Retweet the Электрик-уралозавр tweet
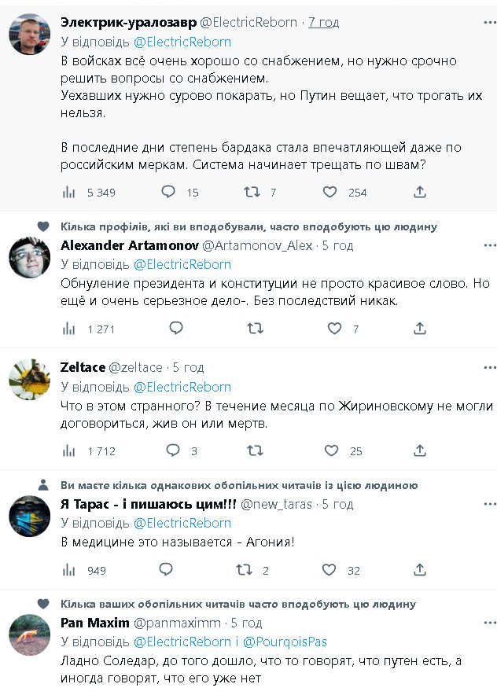Screen dimensions: 497x695 (253, 192)
